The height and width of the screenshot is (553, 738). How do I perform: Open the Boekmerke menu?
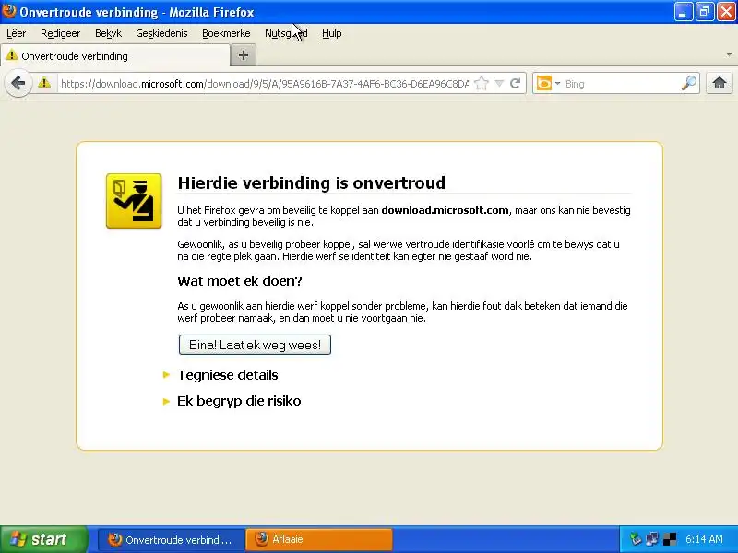(x=226, y=33)
